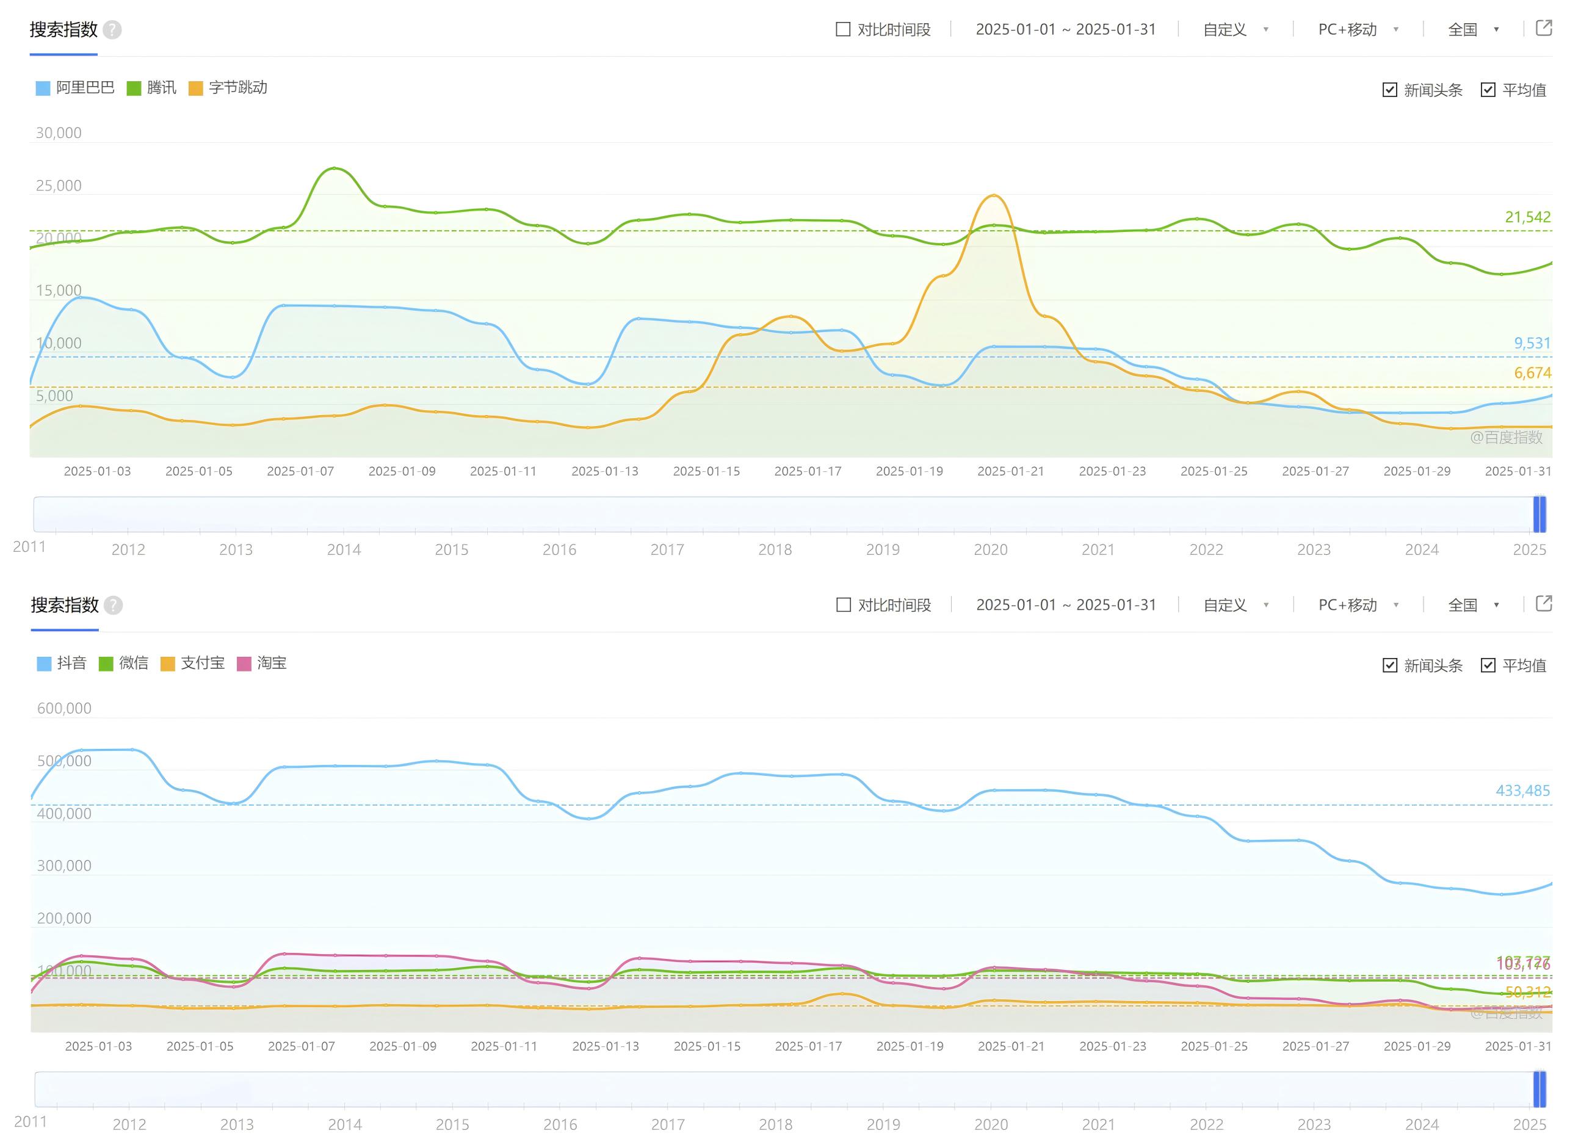Click top date range 2025-01-01 ~ 2025-01-31
Image resolution: width=1581 pixels, height=1147 pixels.
pyautogui.click(x=1065, y=29)
